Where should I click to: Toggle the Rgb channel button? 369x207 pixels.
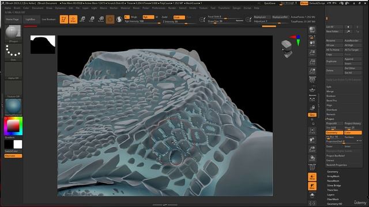click(x=149, y=17)
